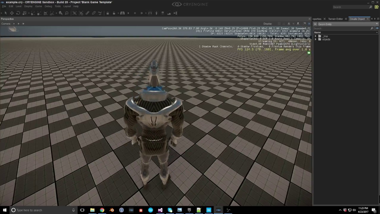Click the Link objects chain icon

coord(87,13)
